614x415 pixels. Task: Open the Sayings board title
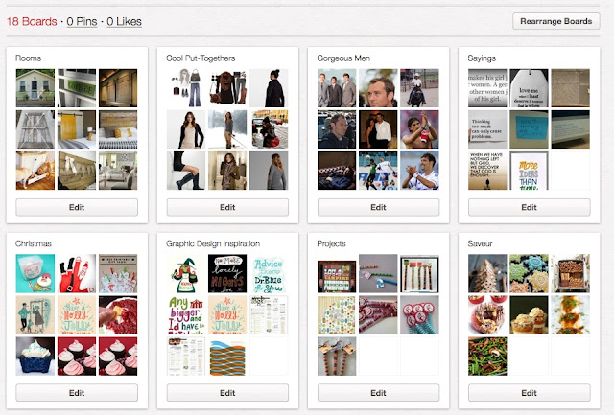point(482,58)
